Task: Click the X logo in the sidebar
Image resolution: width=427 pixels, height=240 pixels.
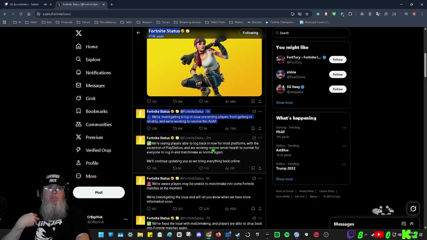Action: click(x=79, y=33)
